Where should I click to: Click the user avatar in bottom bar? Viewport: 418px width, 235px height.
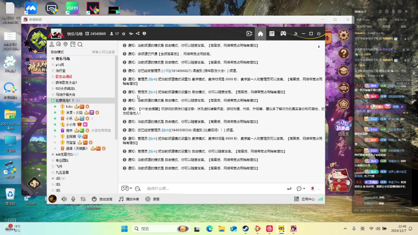(x=52, y=199)
